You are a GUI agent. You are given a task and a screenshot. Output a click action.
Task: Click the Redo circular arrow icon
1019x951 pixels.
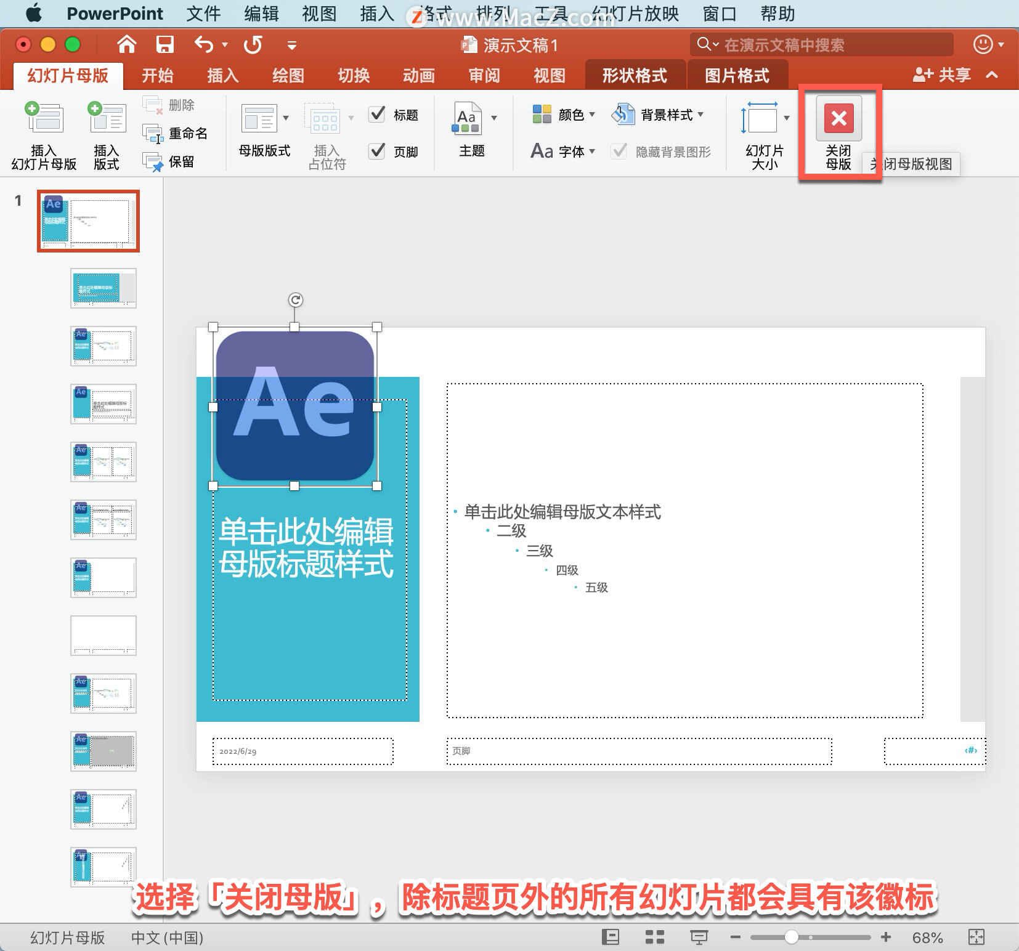click(253, 44)
